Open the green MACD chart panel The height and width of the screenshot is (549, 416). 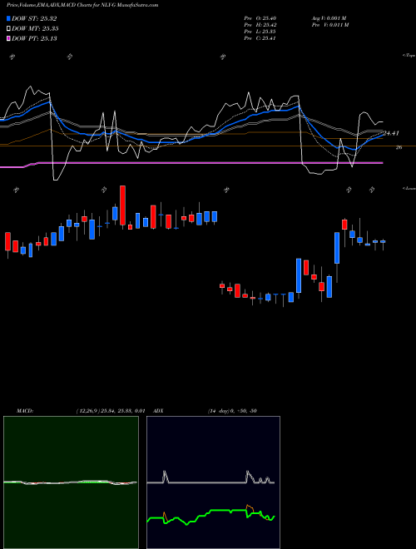coord(71,482)
